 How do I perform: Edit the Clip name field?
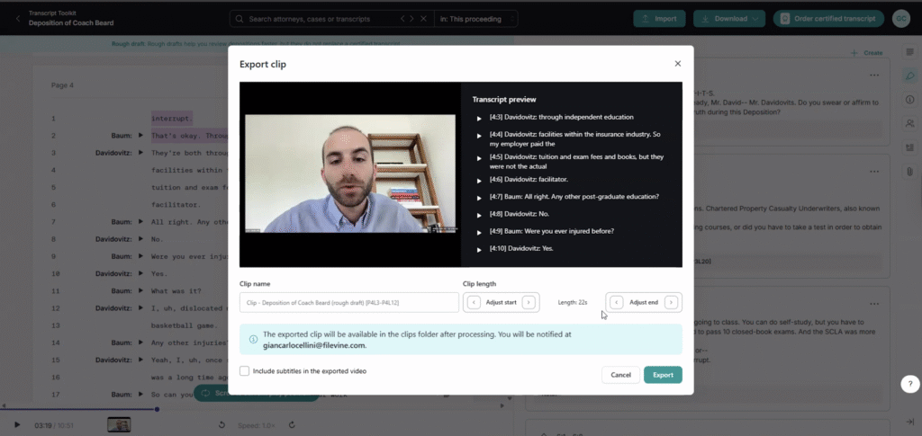tap(348, 302)
